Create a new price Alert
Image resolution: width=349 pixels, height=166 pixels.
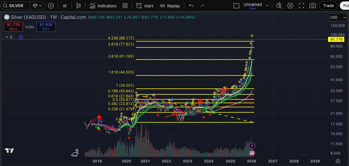pyautogui.click(x=145, y=6)
